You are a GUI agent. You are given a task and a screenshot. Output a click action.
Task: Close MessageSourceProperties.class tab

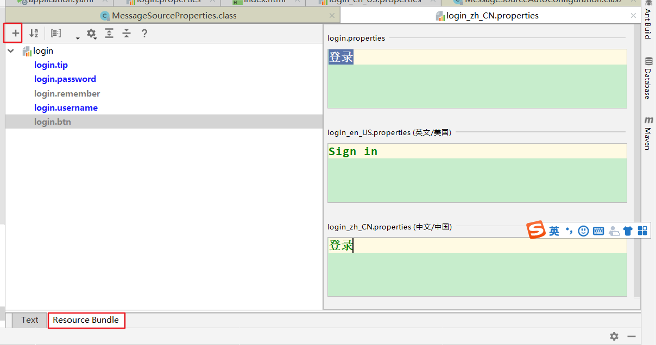(332, 16)
